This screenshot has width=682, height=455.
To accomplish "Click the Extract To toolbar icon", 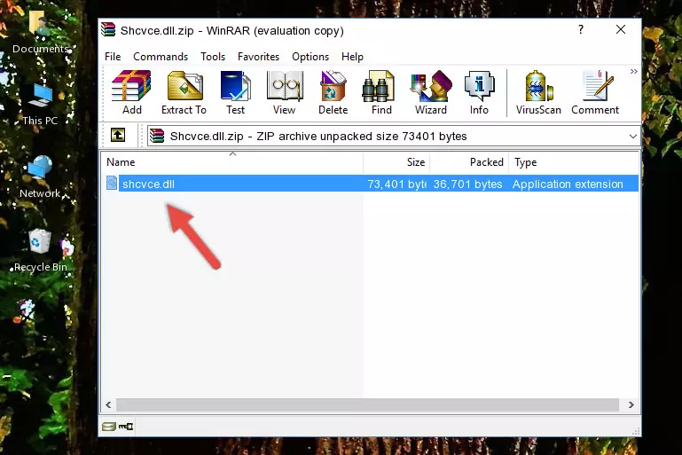I will (184, 92).
